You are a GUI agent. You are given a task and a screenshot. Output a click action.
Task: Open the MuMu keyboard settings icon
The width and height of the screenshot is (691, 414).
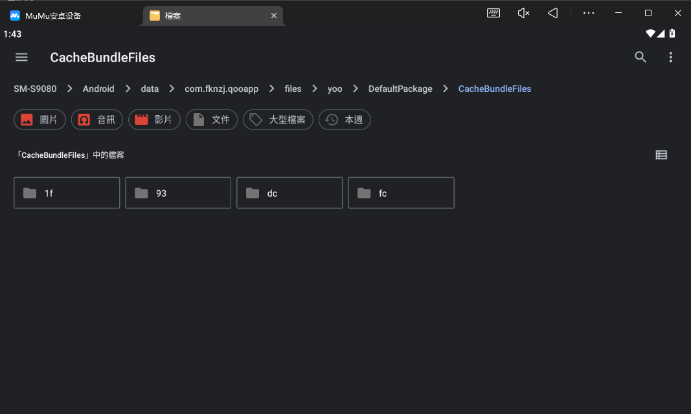493,13
